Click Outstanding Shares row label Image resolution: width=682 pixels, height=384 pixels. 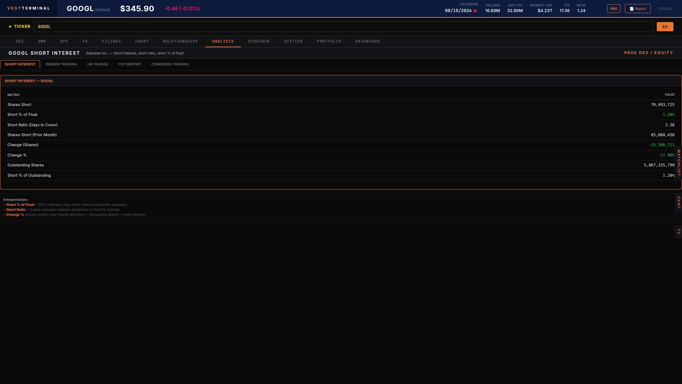click(26, 165)
